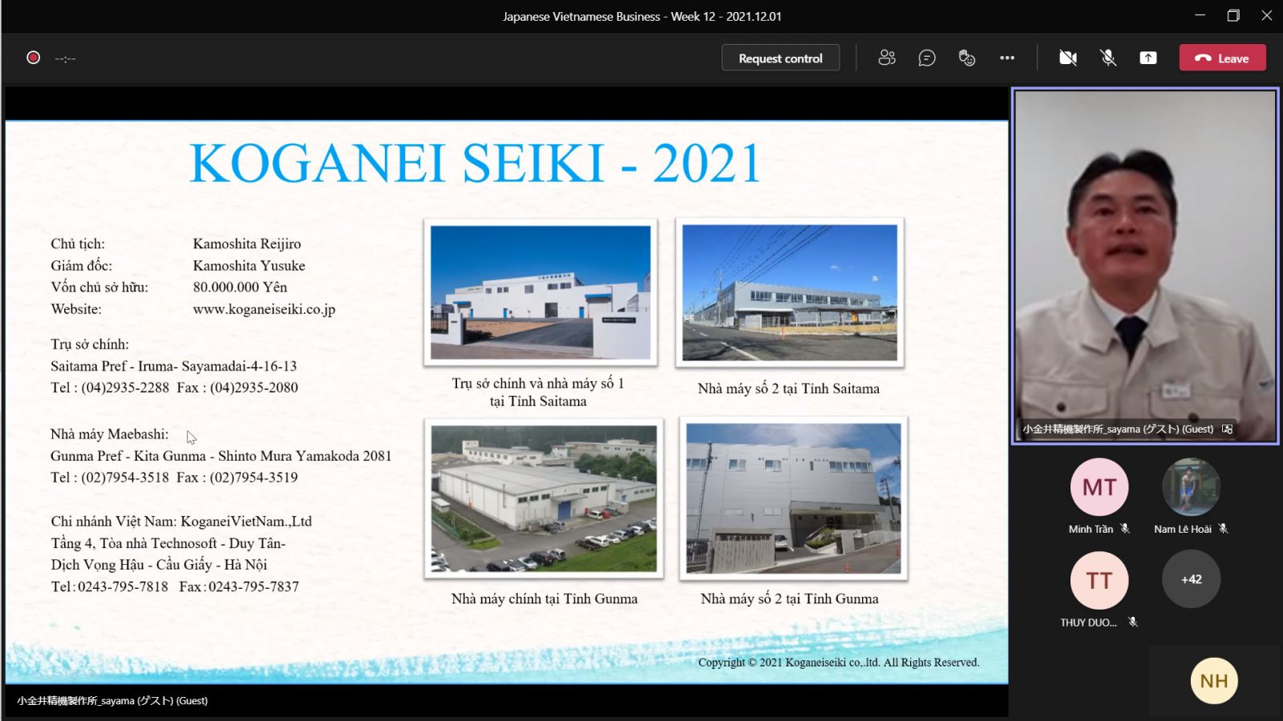Open the reactions menu
Screen dimensions: 1283x721
point(967,58)
